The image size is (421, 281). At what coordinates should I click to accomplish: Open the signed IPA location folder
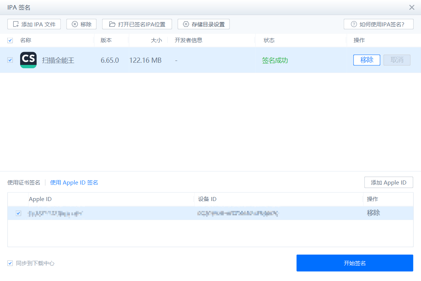pos(137,24)
